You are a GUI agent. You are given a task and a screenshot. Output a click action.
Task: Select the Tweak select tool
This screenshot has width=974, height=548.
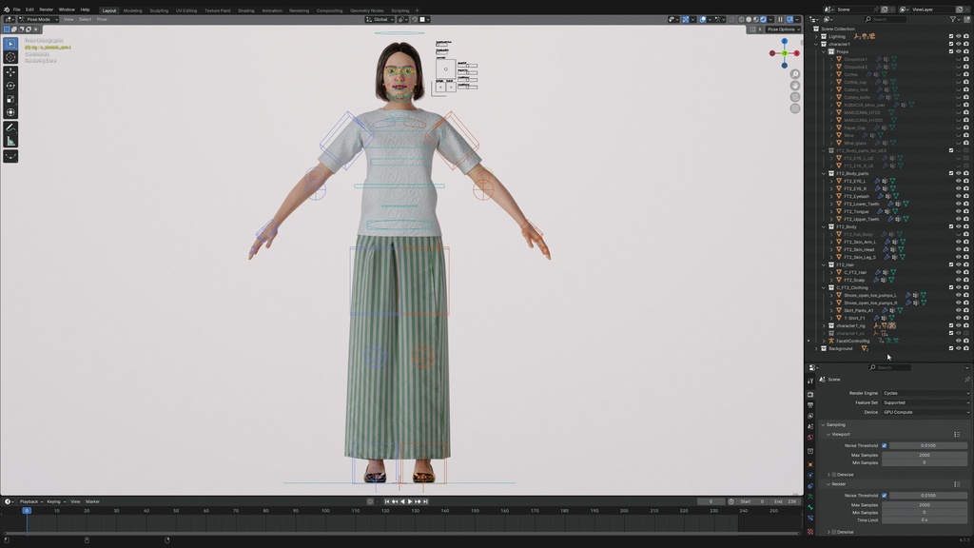pyautogui.click(x=9, y=41)
